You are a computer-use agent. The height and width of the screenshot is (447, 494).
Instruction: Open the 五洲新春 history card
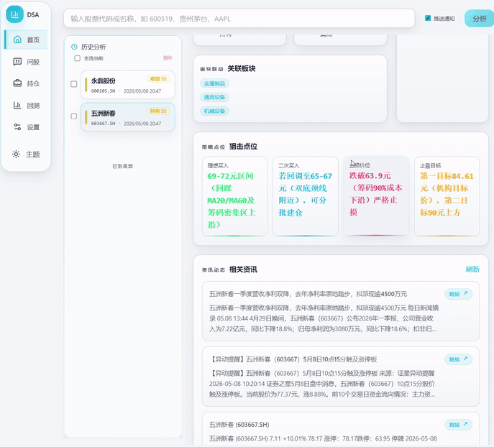[x=127, y=117]
